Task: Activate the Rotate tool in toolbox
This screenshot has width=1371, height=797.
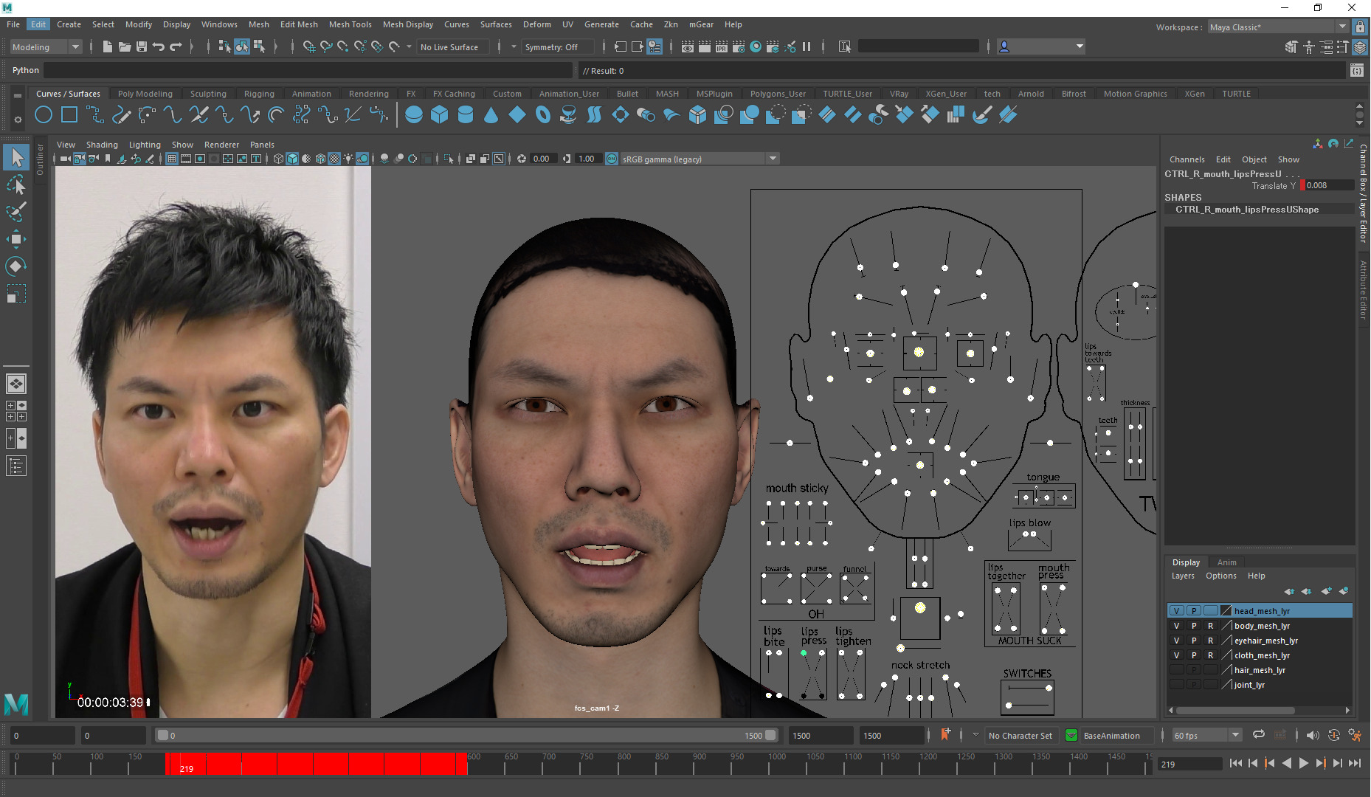Action: [15, 266]
